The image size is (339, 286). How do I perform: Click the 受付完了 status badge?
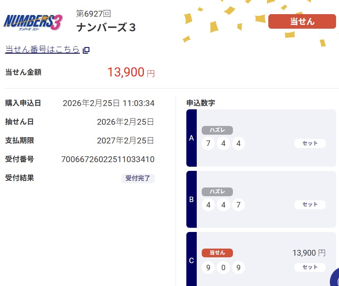coord(138,178)
